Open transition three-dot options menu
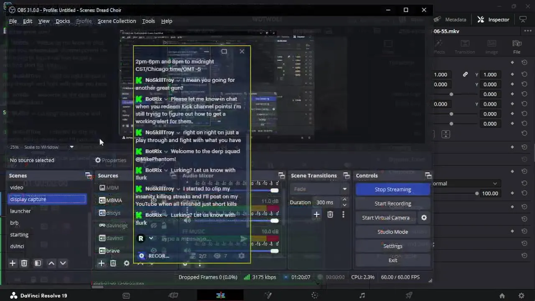 343,214
